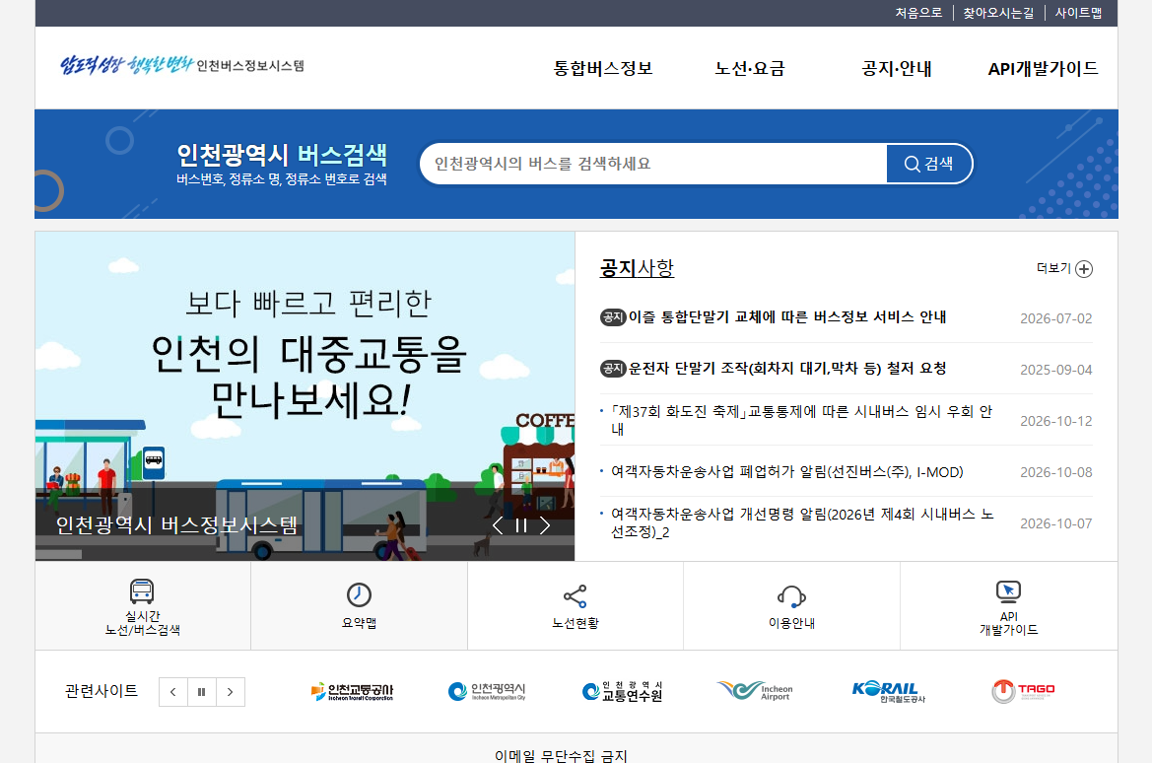
Task: Open the 공지·안내 menu
Action: [897, 68]
